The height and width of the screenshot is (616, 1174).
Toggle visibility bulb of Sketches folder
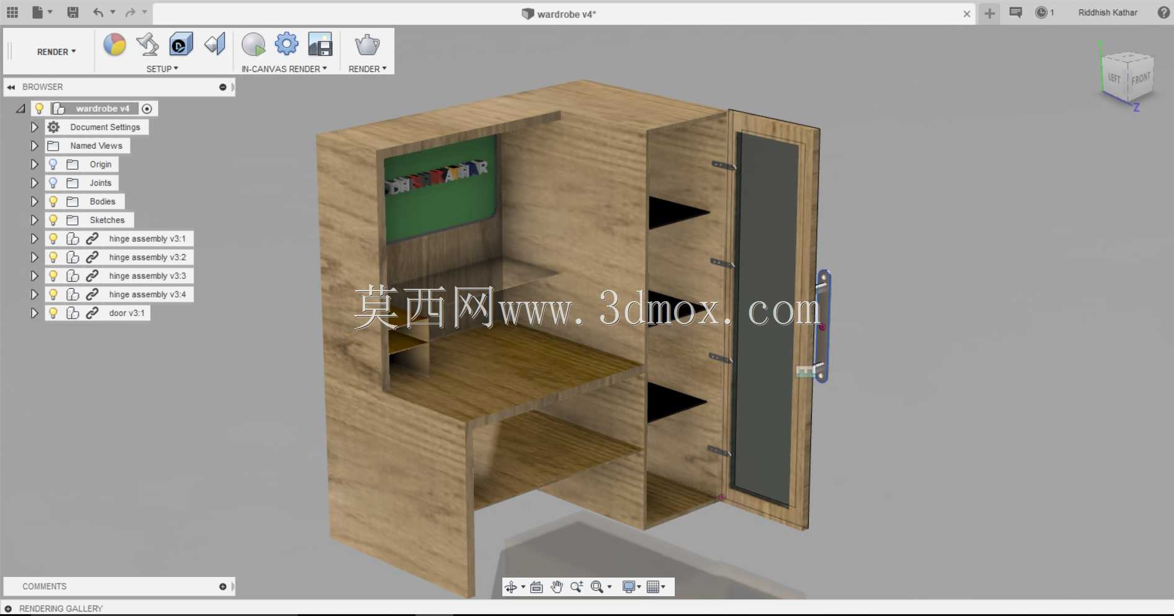(53, 220)
